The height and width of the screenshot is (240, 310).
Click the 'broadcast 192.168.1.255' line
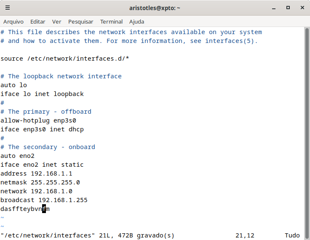tap(44, 200)
